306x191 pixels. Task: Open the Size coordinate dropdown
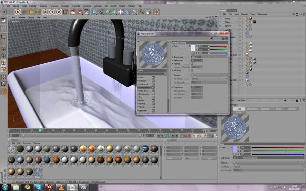pyautogui.click(x=191, y=158)
